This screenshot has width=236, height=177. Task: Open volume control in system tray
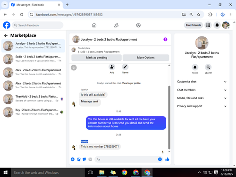coord(204,172)
